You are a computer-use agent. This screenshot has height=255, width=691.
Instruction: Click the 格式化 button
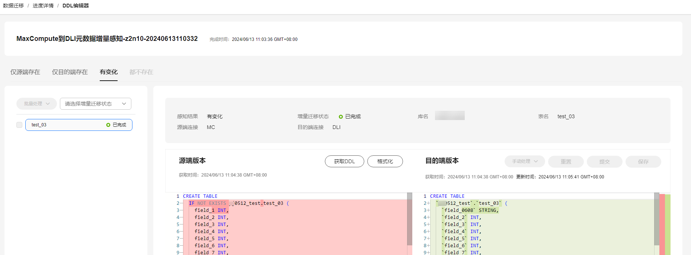click(x=385, y=161)
